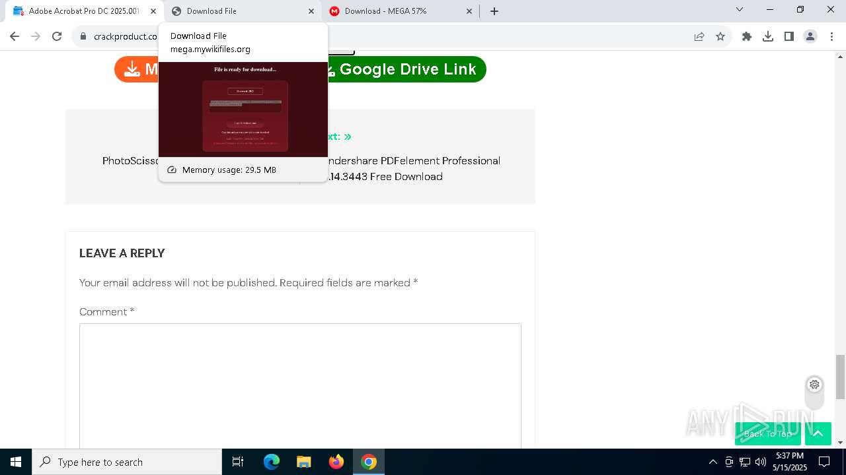Switch to the Download - MEGA 57% tab

(401, 11)
